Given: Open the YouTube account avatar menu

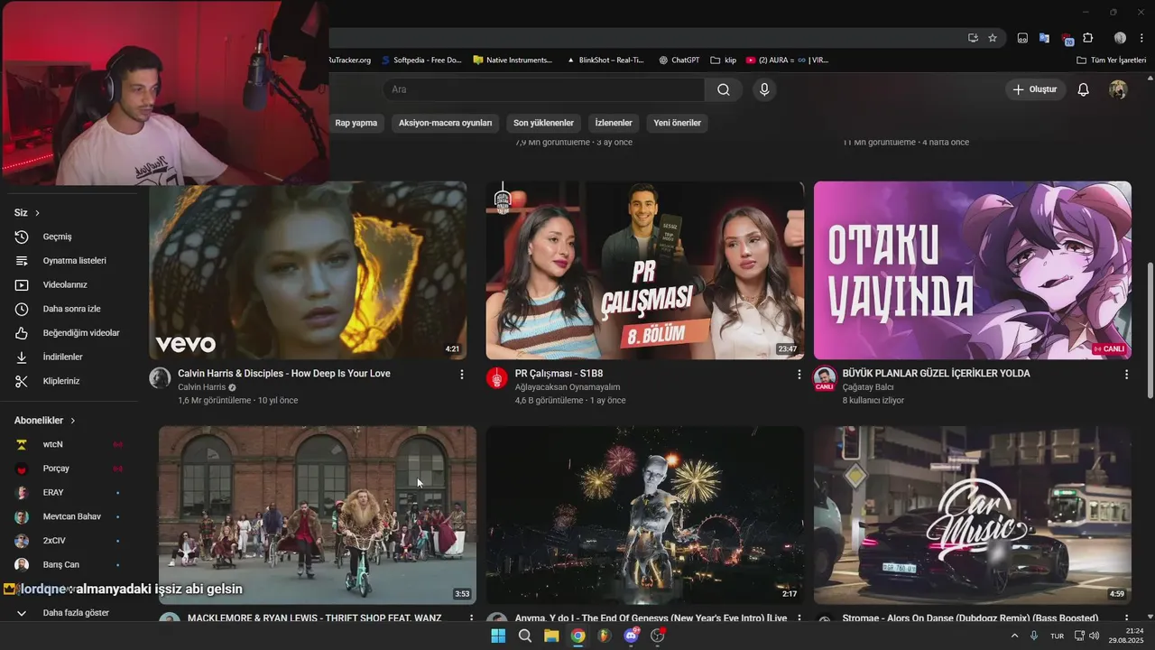Looking at the screenshot, I should click(x=1118, y=89).
